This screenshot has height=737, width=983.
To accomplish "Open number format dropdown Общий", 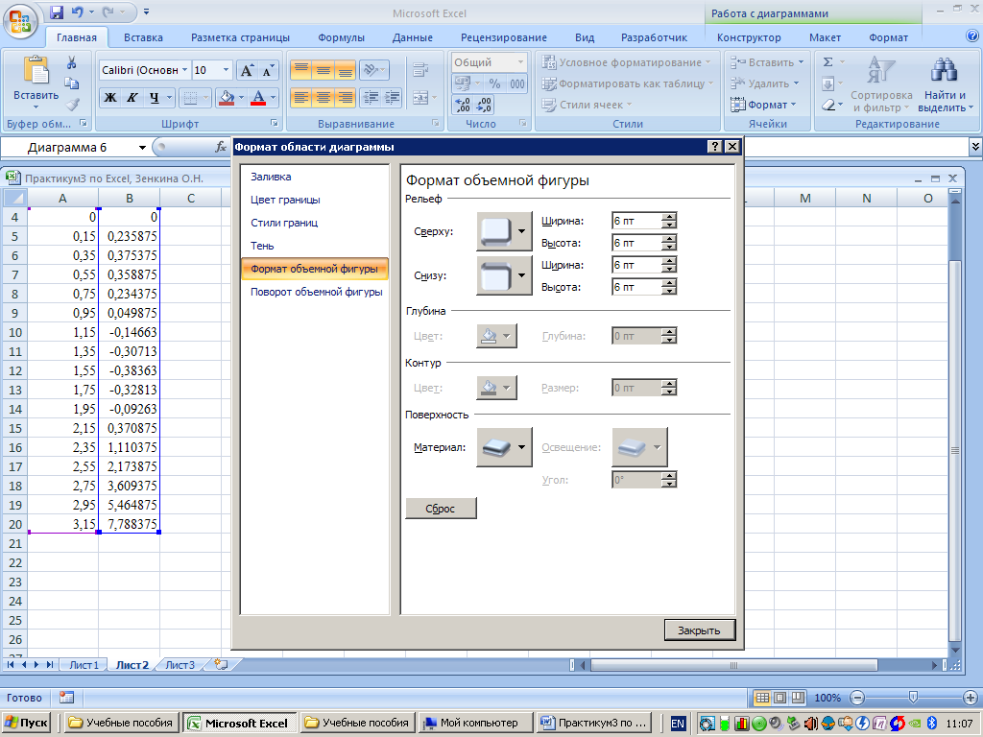I will coord(520,62).
